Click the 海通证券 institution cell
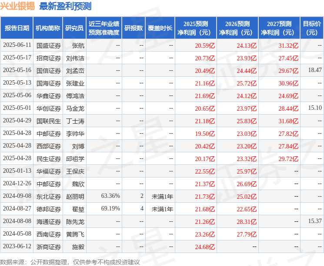Image resolution: width=324 pixels, height=266 pixels. point(49,222)
